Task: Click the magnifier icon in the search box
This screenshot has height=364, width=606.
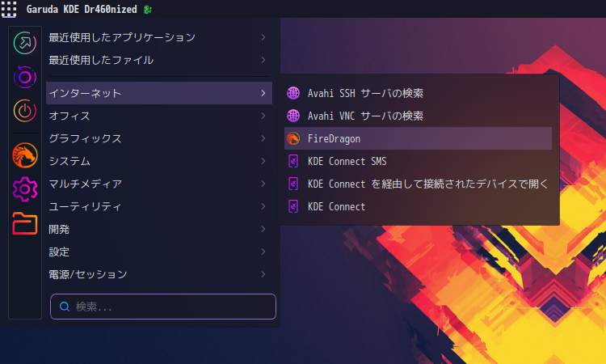Action: coord(65,307)
